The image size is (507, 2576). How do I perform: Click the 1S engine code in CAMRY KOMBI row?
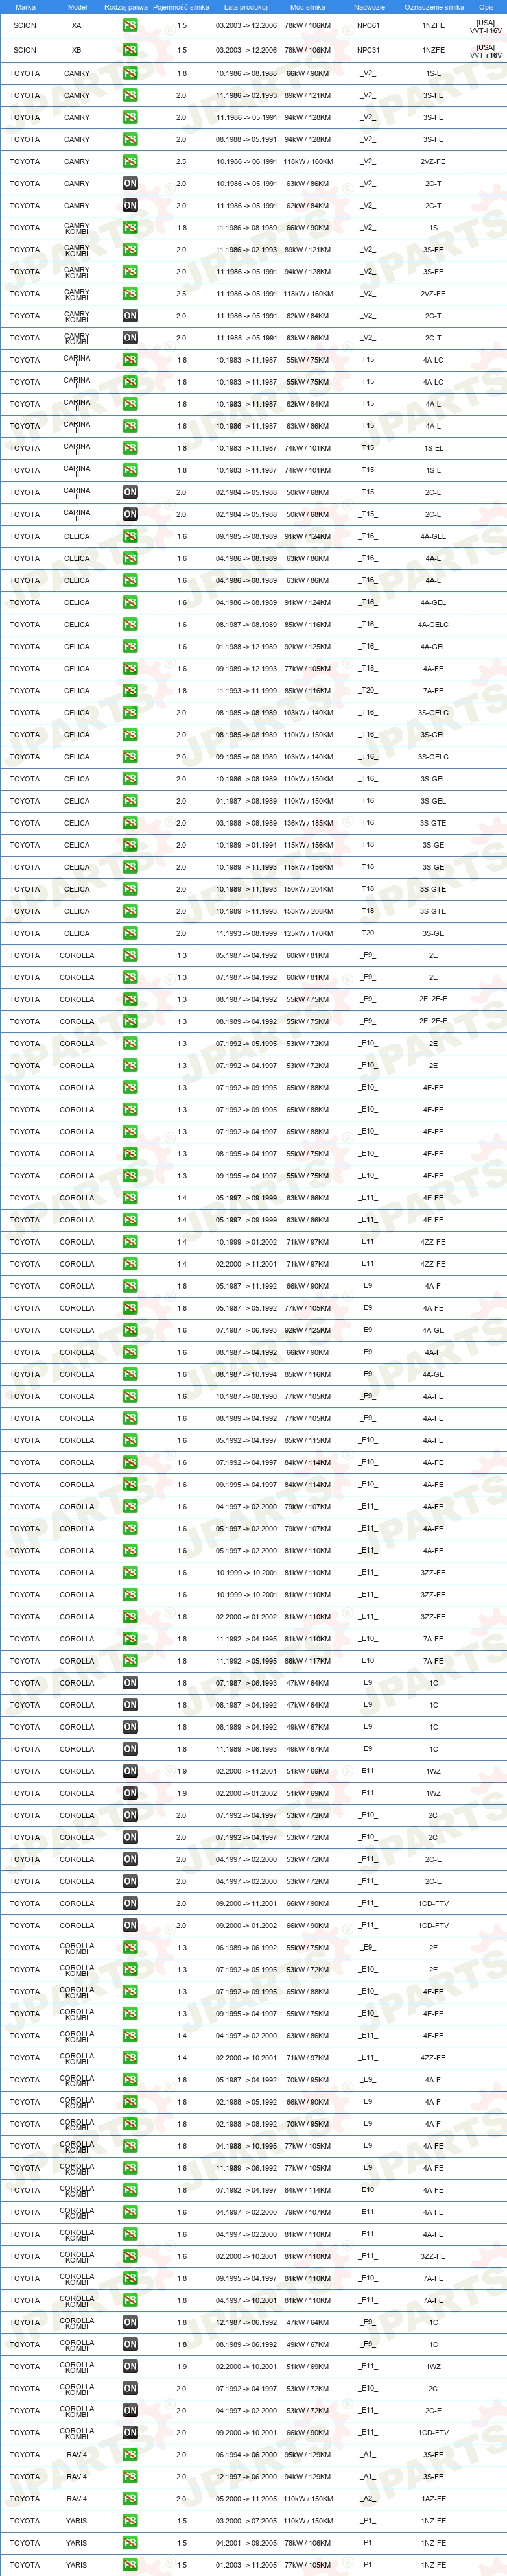[433, 228]
